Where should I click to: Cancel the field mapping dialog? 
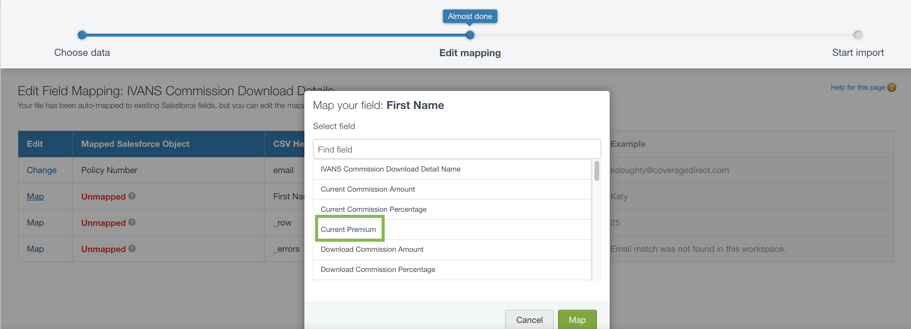click(529, 320)
